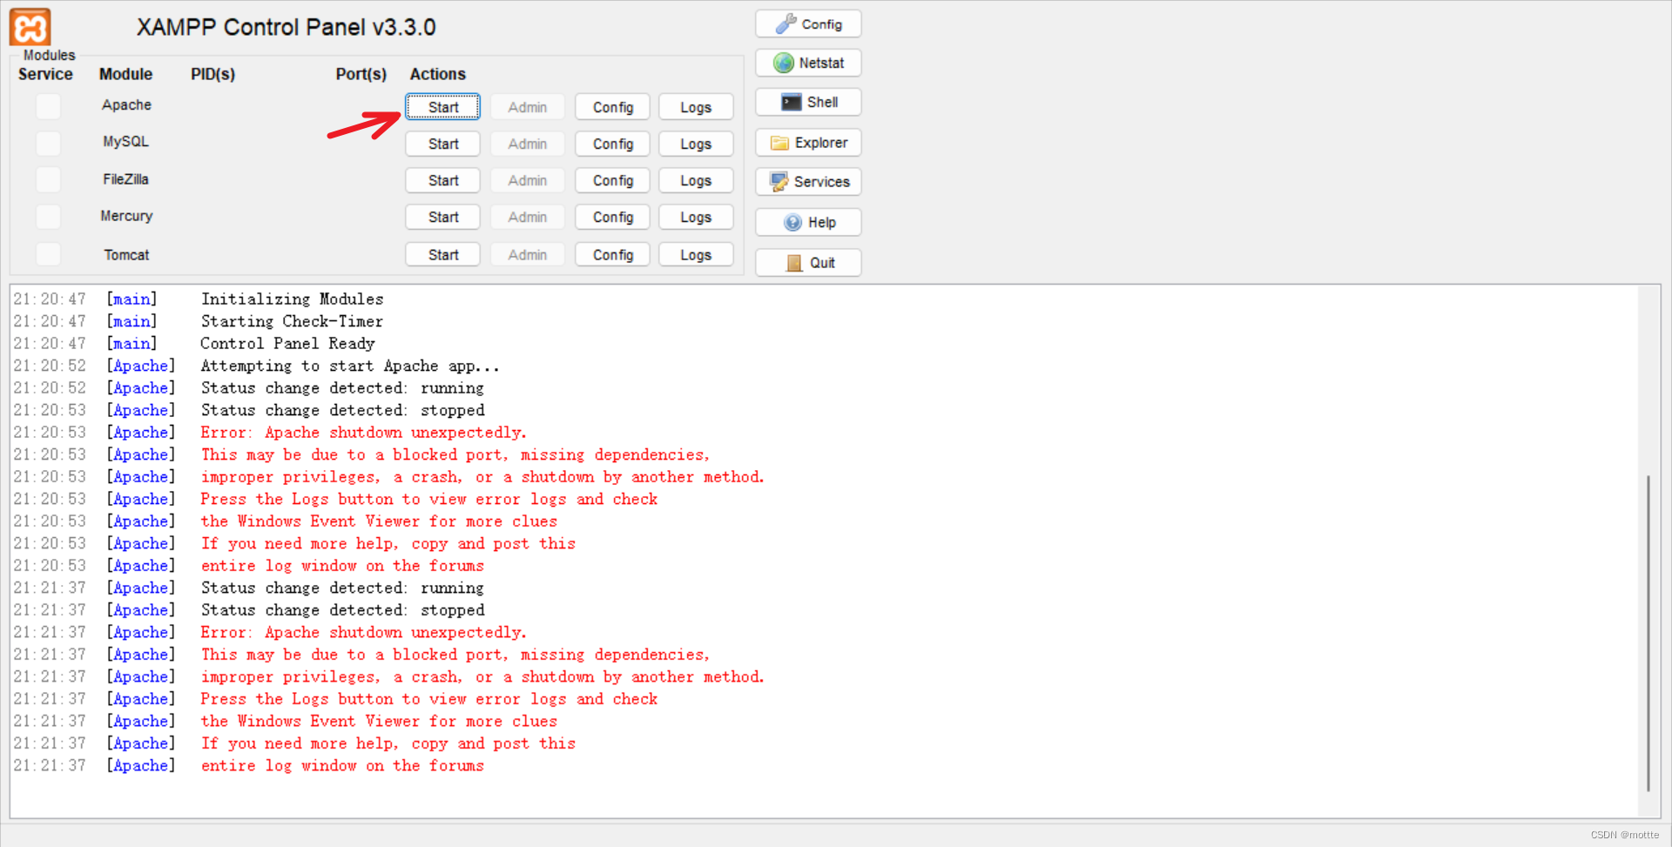Screen dimensions: 1672x847
Task: Click the Apache module name label
Action: (126, 104)
